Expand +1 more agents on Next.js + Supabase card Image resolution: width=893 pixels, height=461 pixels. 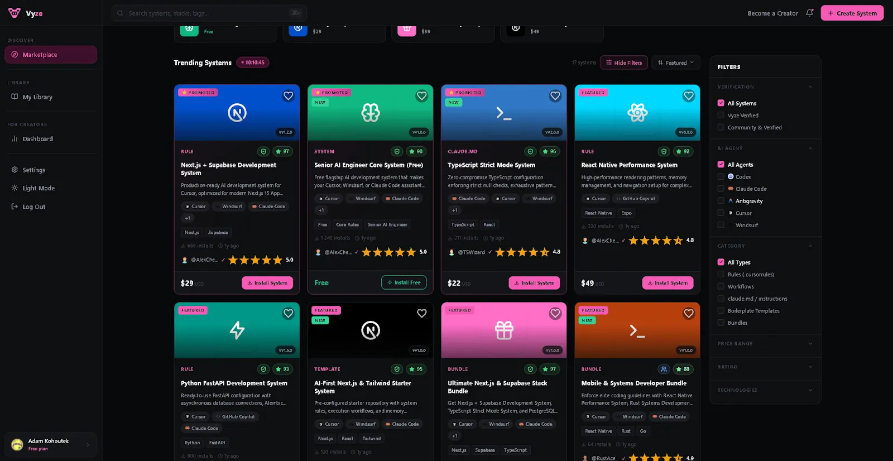pos(188,218)
